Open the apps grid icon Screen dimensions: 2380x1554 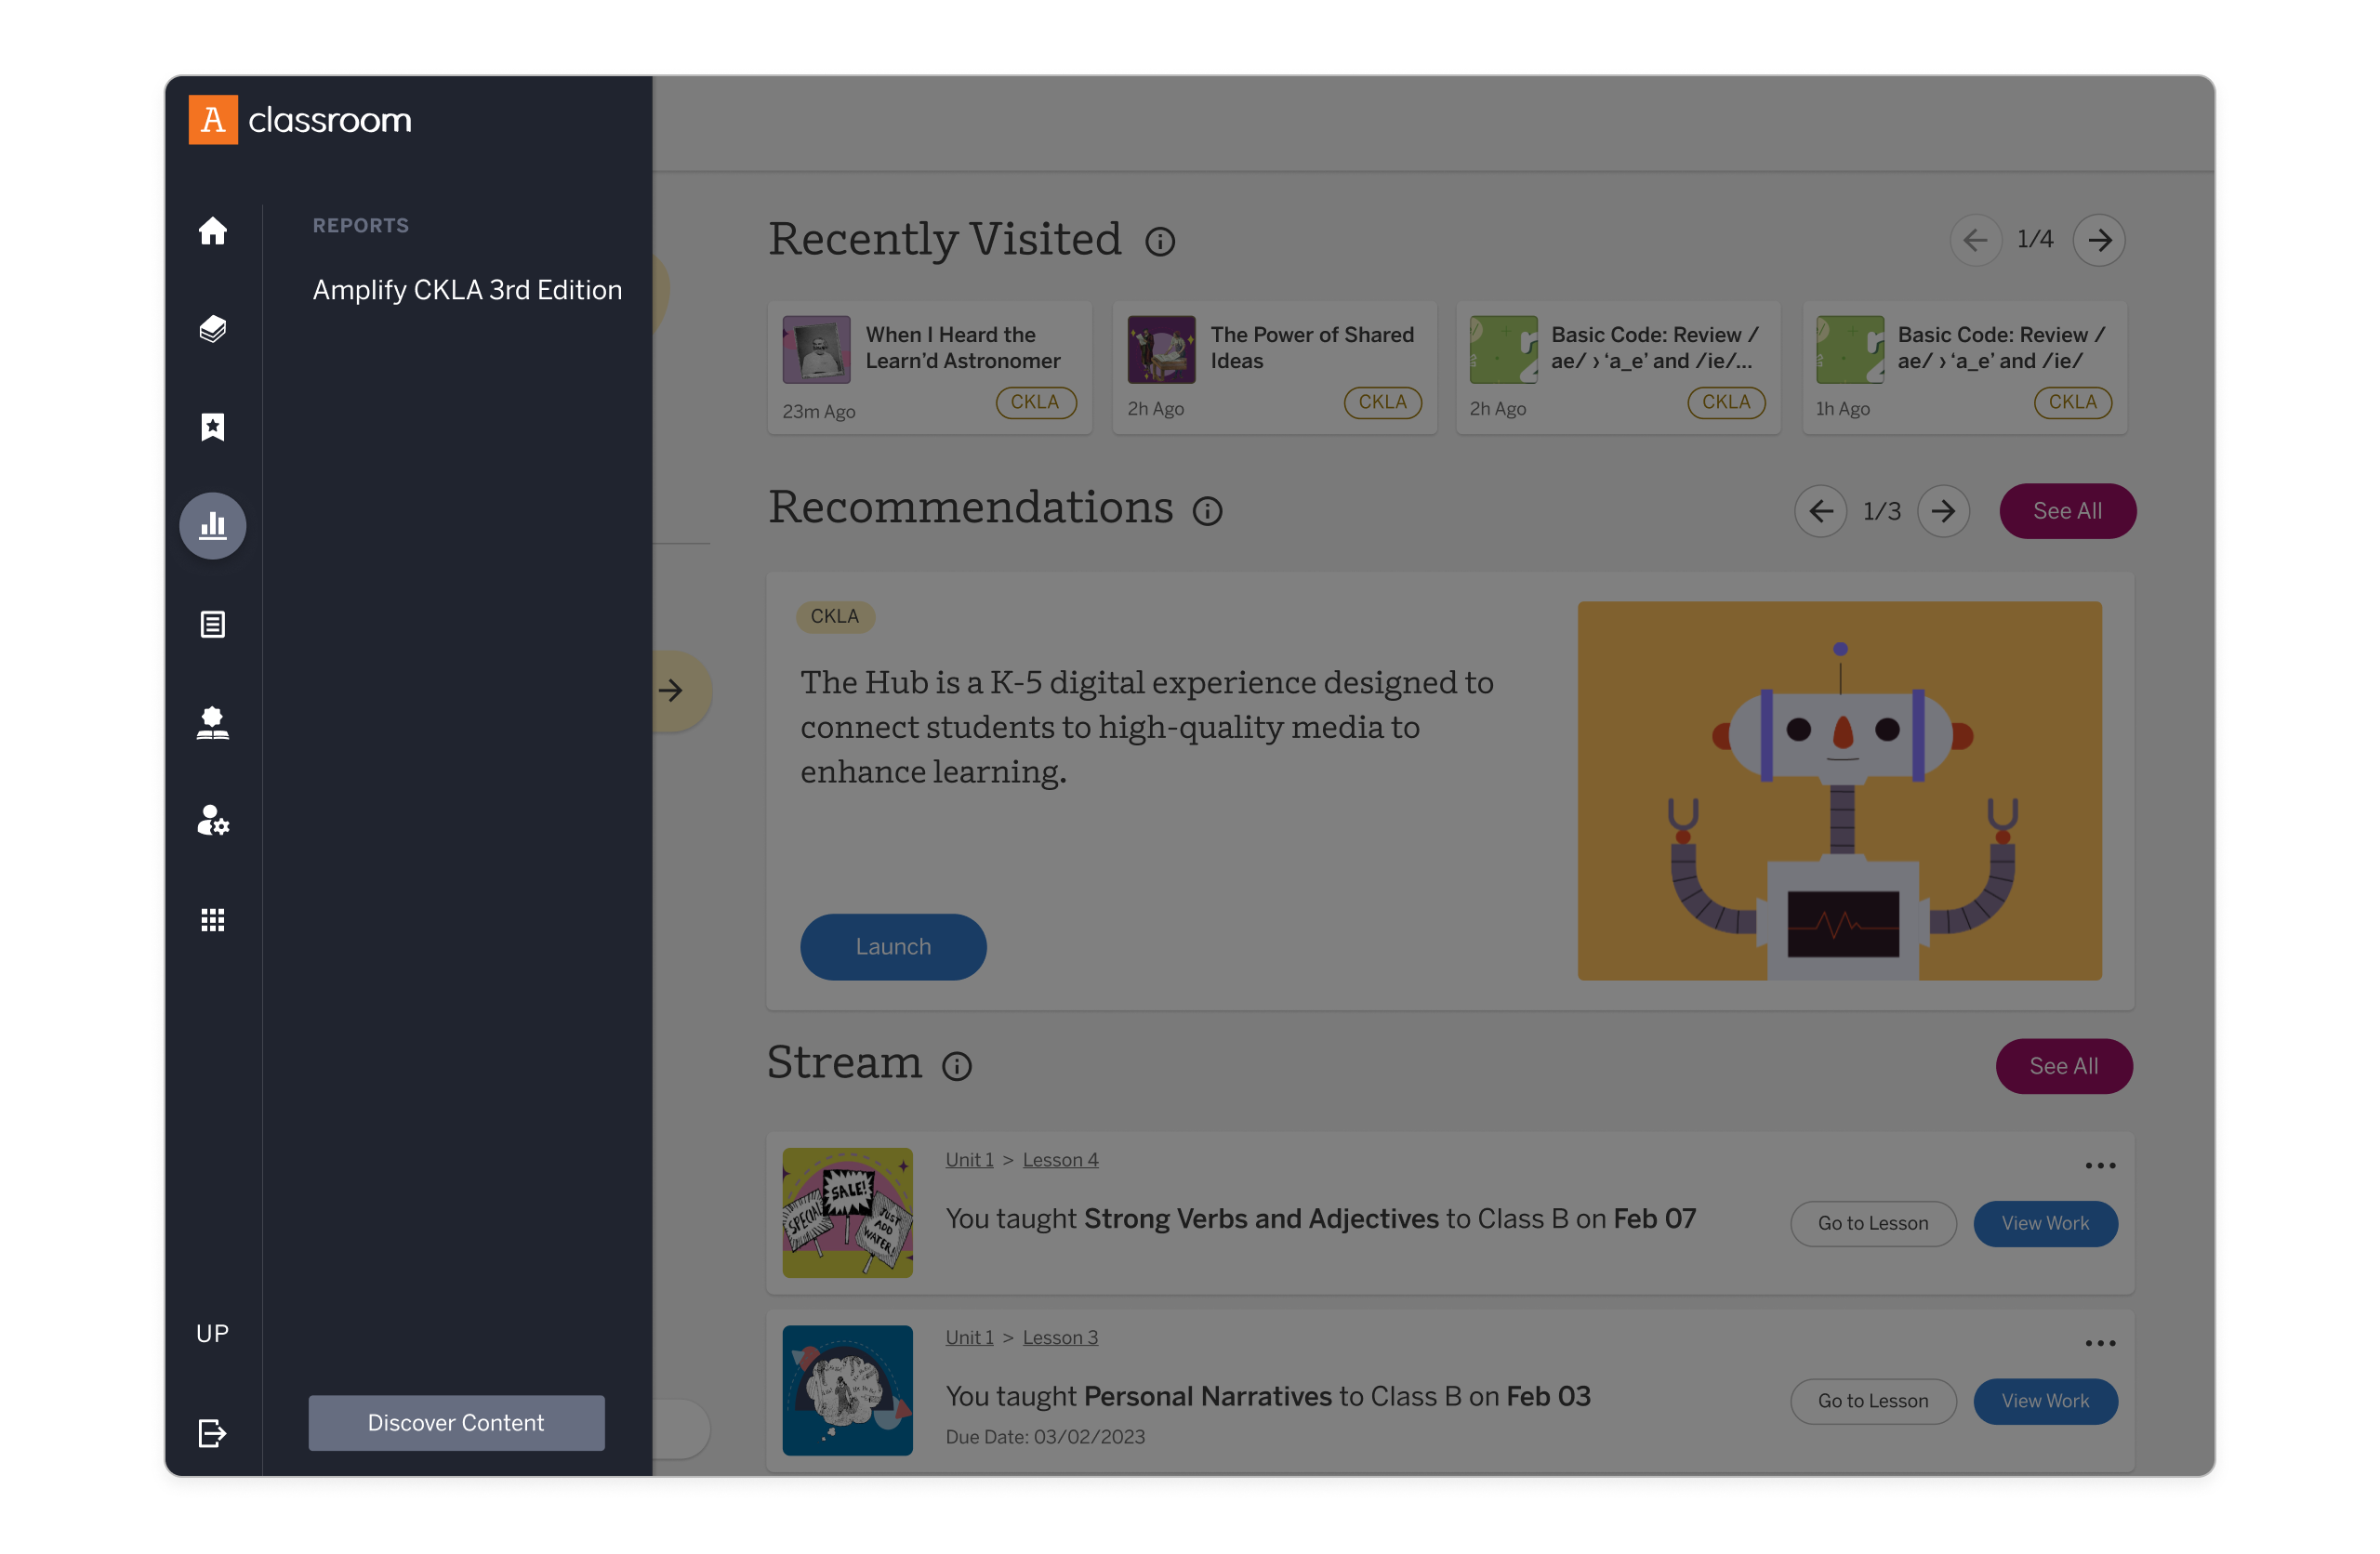point(212,919)
